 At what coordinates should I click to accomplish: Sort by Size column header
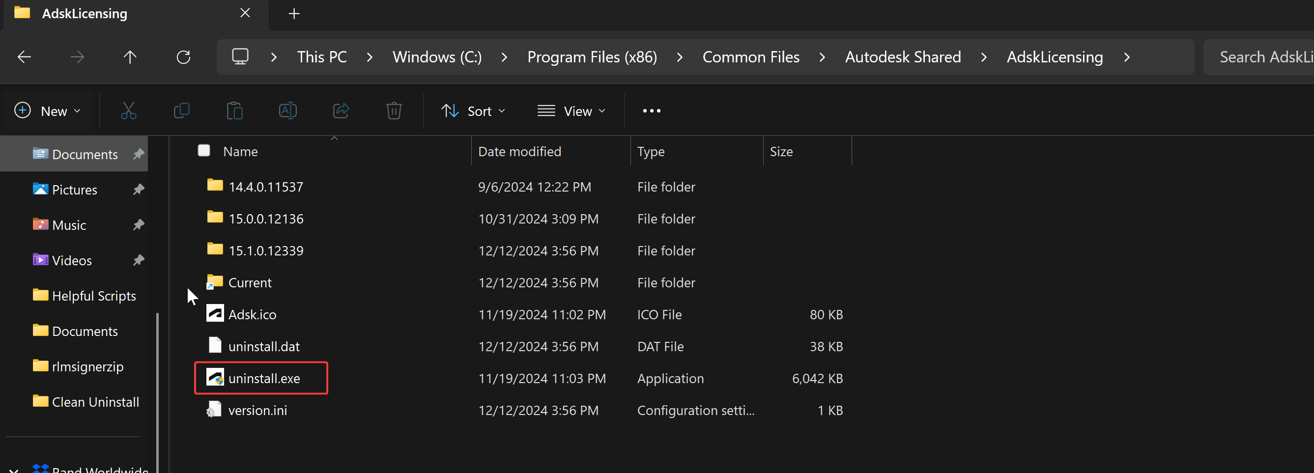coord(781,151)
